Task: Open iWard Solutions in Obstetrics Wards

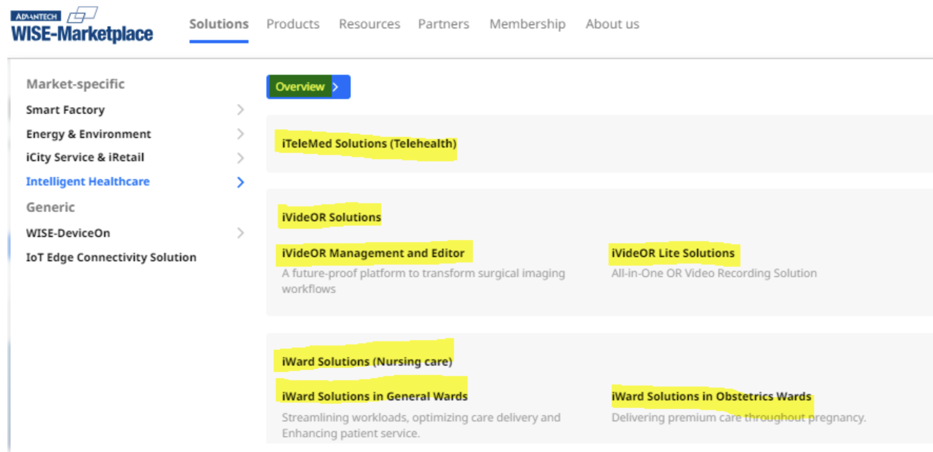Action: 711,396
